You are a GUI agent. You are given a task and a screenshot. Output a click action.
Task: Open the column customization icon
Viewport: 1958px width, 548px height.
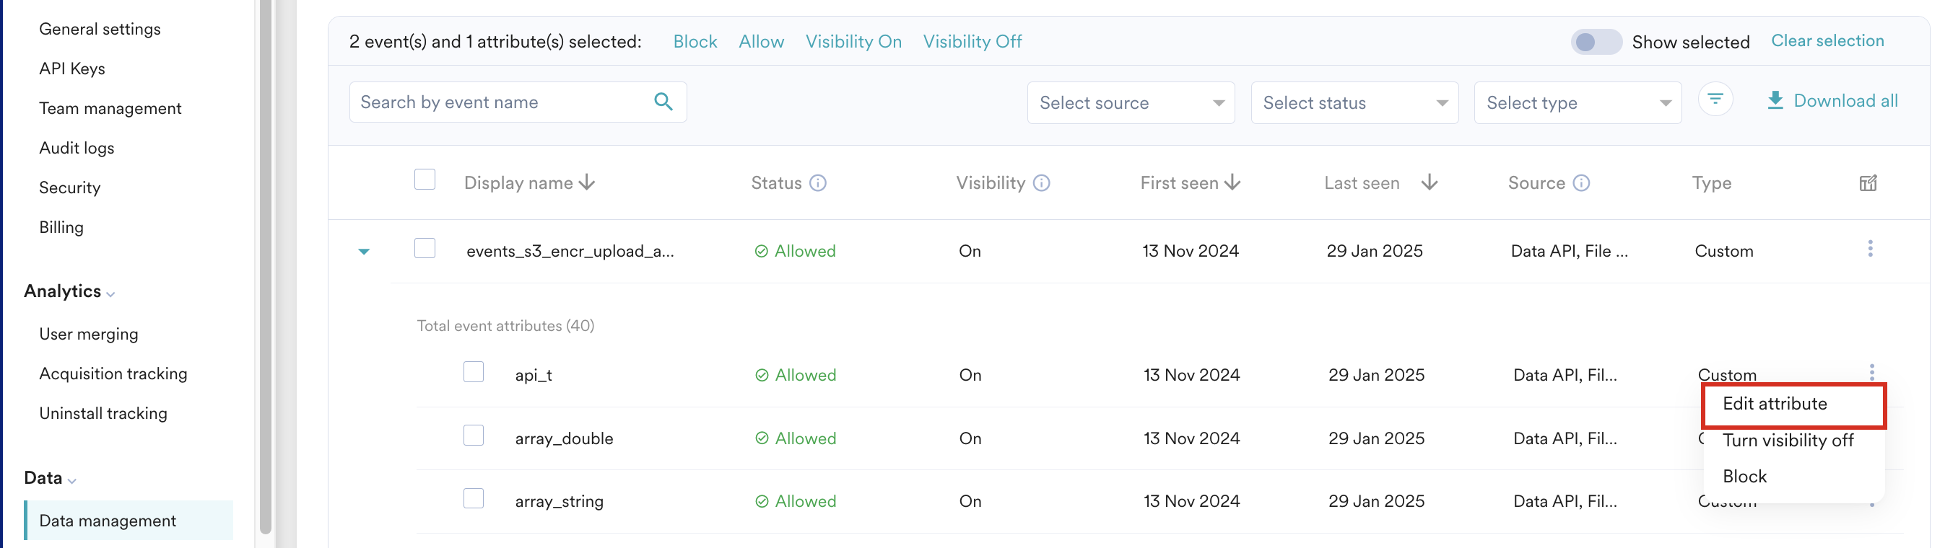coord(1868,183)
